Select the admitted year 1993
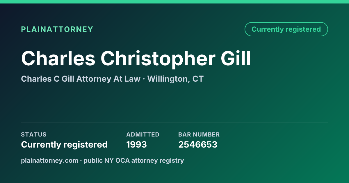Screen dimensions: 349x183 tap(136, 145)
